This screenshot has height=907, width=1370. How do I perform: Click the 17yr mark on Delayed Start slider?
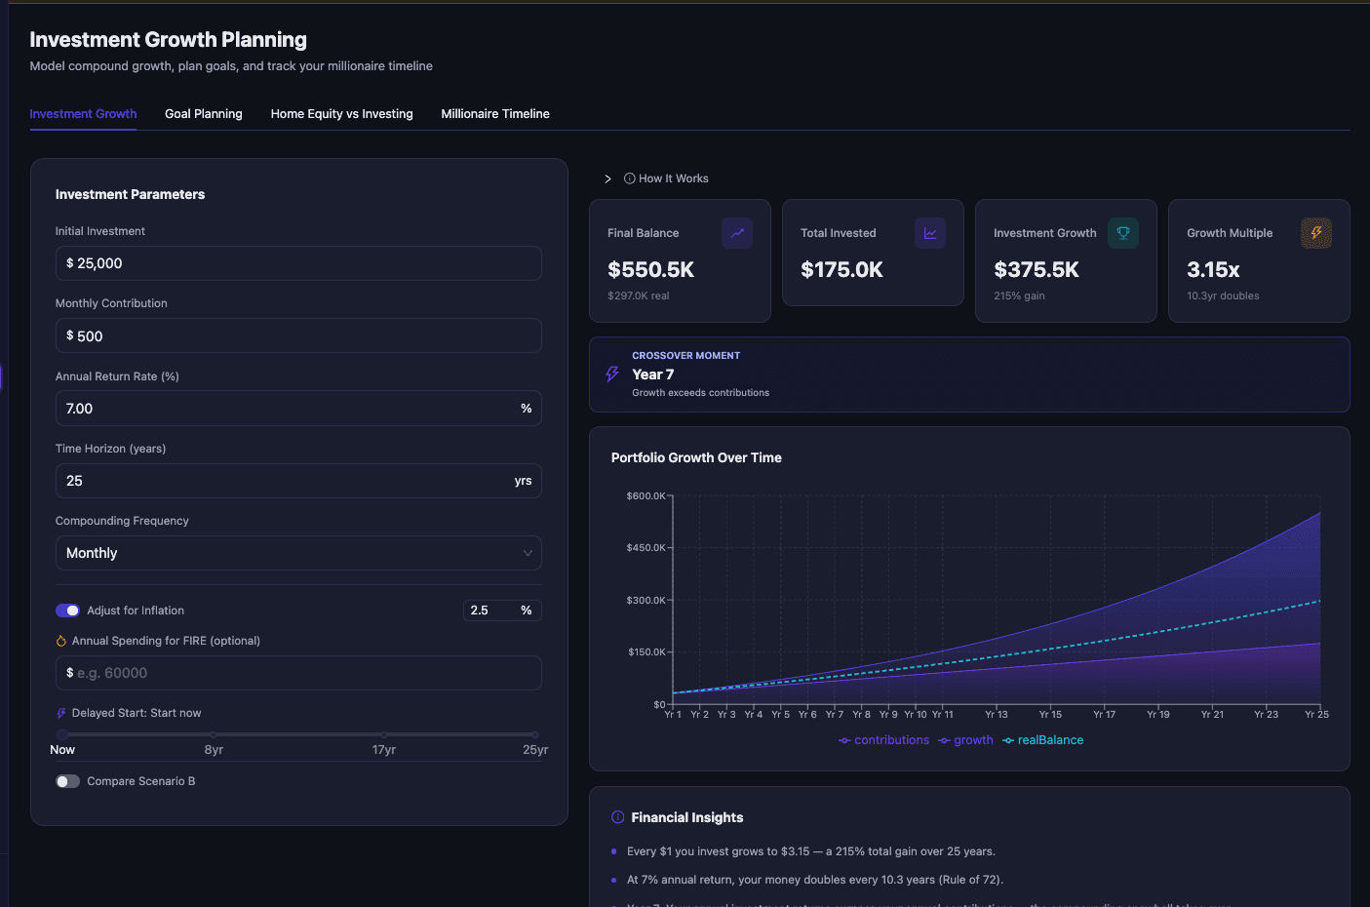tap(384, 734)
